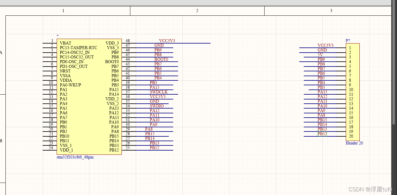
Task: Select the VDDA pin name
Action: pos(66,80)
